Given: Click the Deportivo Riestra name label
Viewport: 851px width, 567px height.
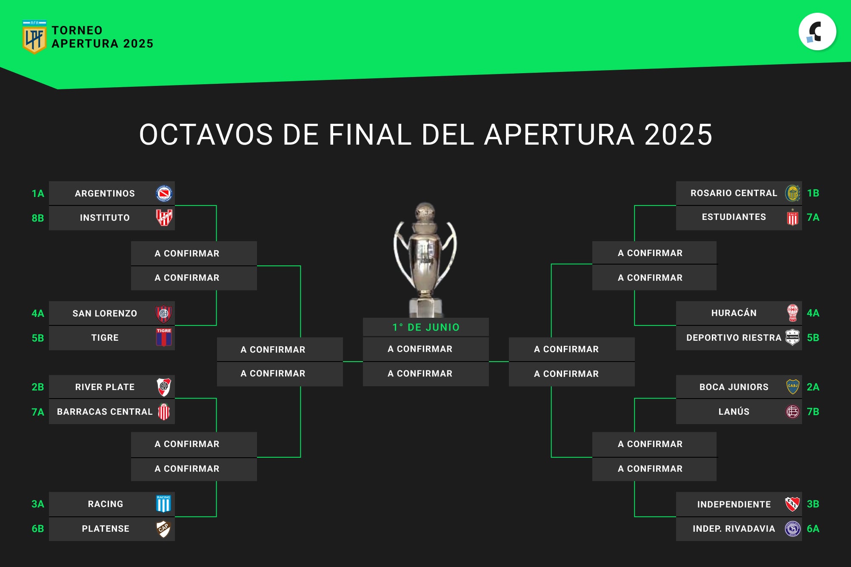Looking at the screenshot, I should click(x=734, y=338).
